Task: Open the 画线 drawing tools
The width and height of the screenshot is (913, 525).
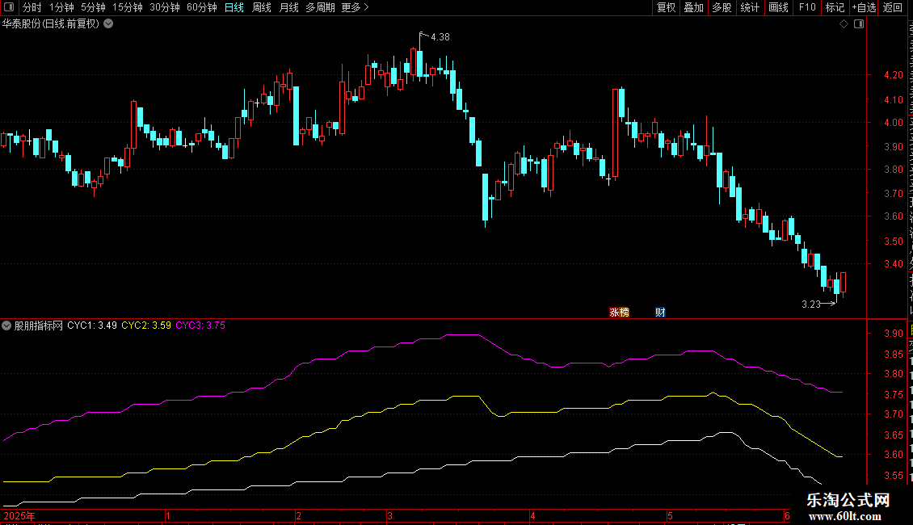Action: [779, 7]
